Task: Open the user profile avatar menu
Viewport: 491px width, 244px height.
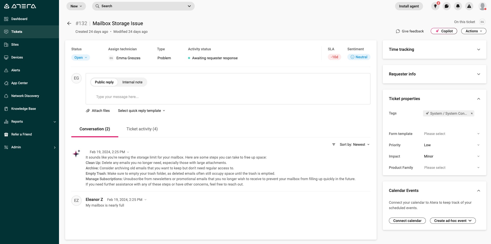Action: [482, 6]
